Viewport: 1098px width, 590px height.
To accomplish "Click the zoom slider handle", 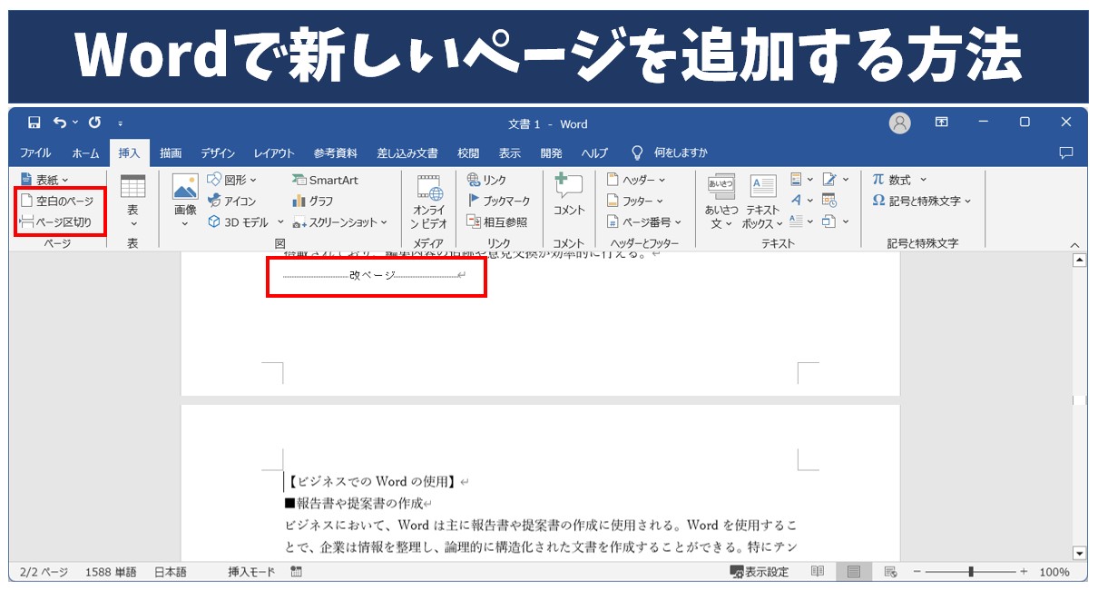I will pos(971,572).
